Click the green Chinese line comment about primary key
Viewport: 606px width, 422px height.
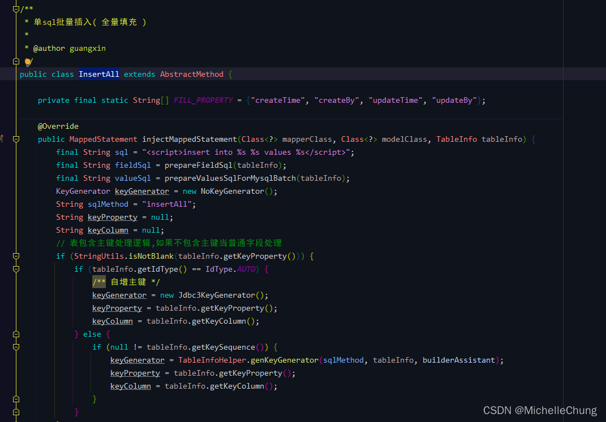(169, 243)
